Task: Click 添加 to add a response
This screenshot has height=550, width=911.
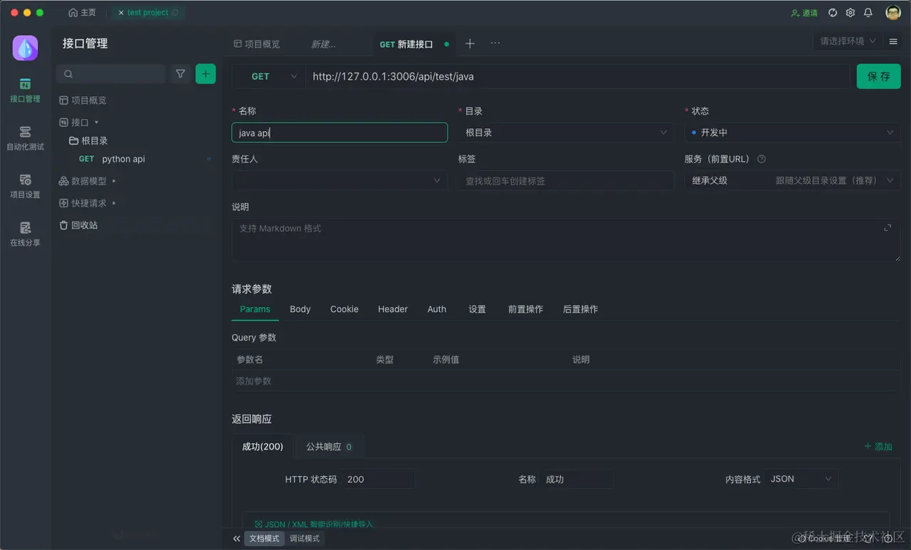Action: 878,447
